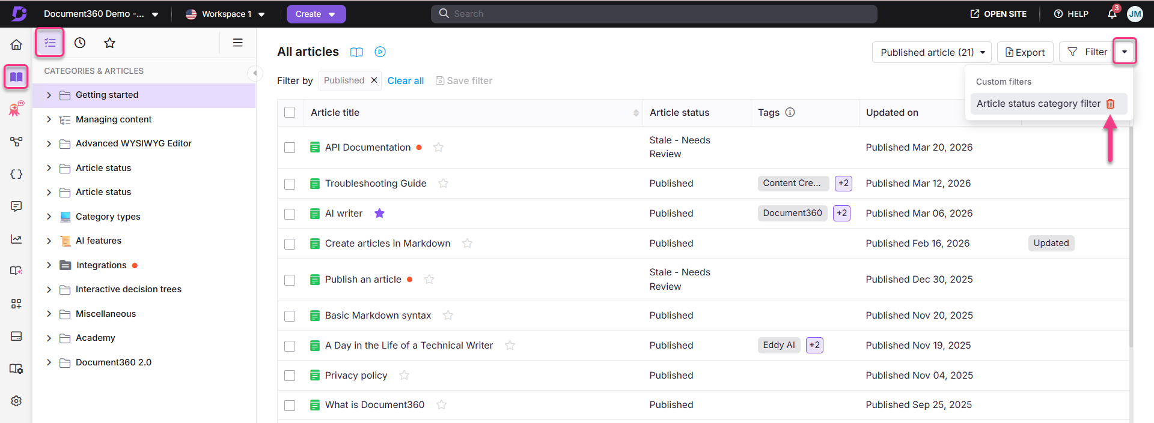This screenshot has height=423, width=1154.
Task: Open the hamburger menu in categories panel
Action: point(238,43)
